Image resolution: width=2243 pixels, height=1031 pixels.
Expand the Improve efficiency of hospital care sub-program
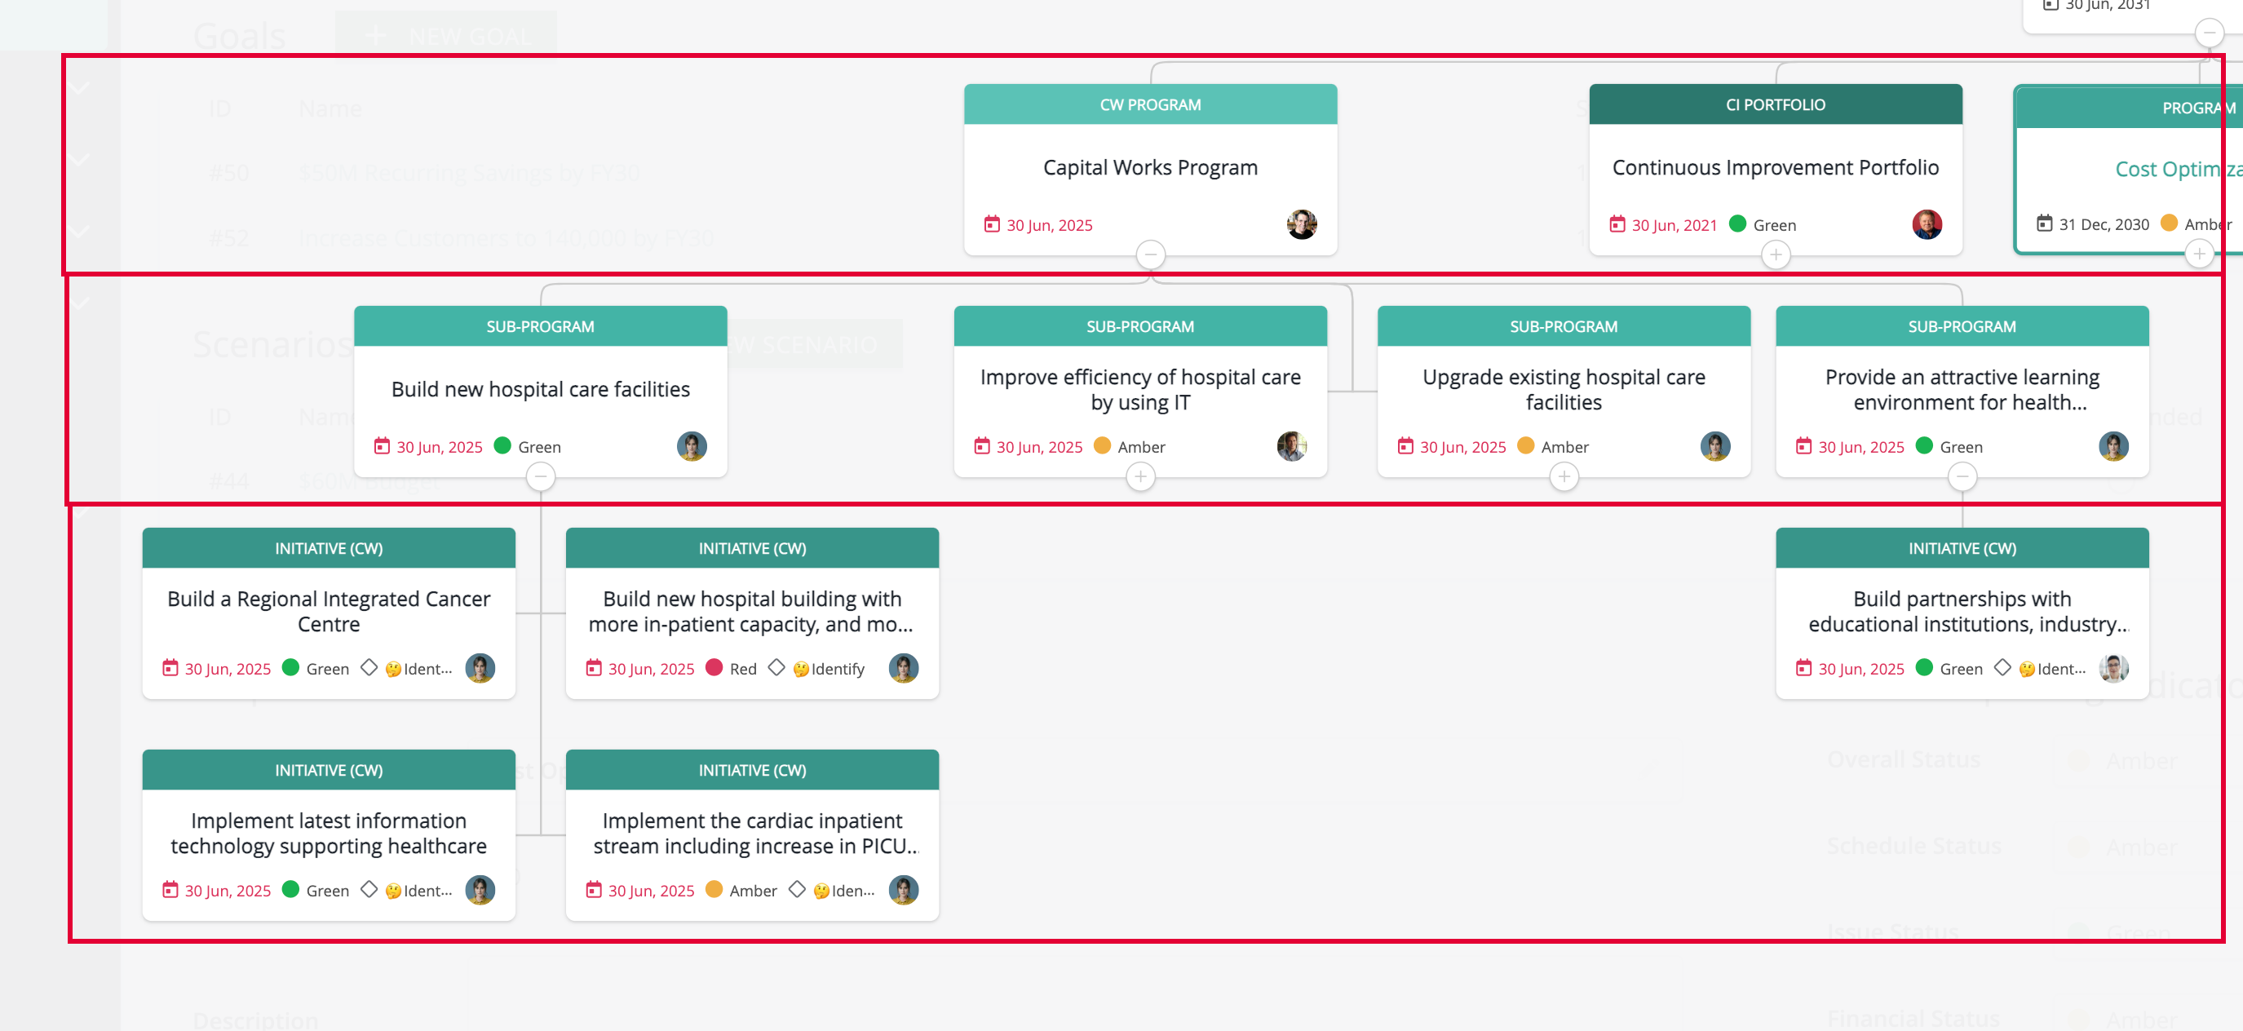pos(1139,476)
